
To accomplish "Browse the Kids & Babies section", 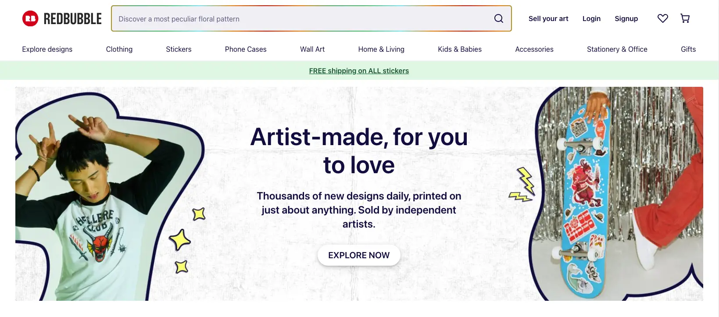I will 459,49.
